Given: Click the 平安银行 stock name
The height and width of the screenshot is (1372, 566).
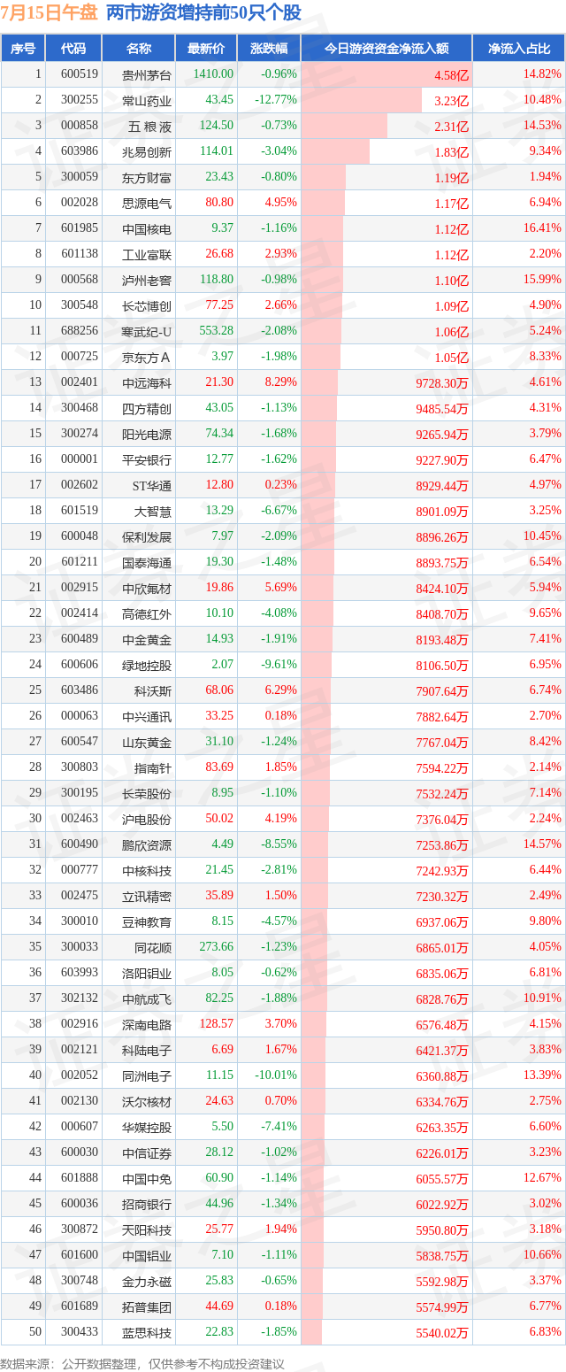Looking at the screenshot, I should point(147,460).
